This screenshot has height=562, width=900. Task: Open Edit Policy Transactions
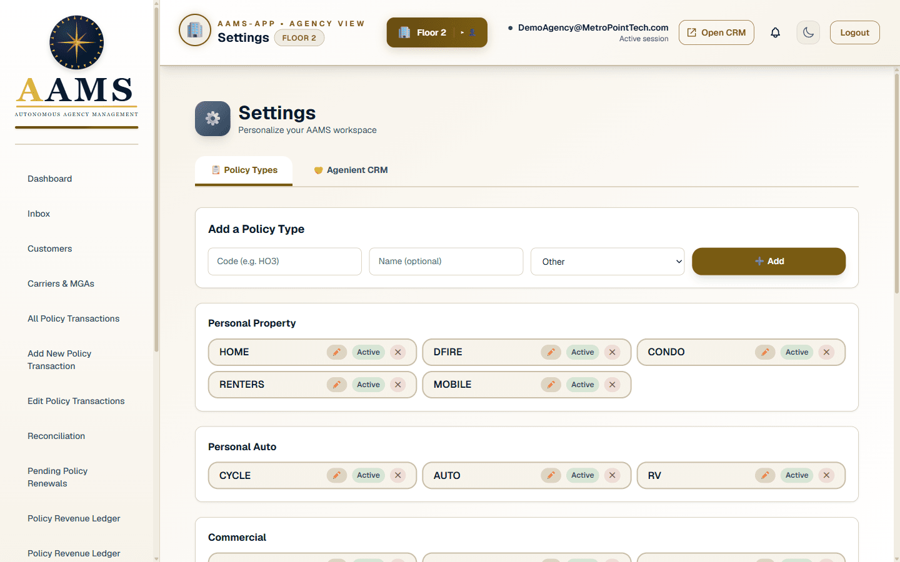click(x=76, y=401)
